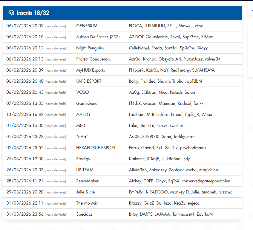
Task: Select the date 02/03/2026 23:52
Action: point(25,148)
